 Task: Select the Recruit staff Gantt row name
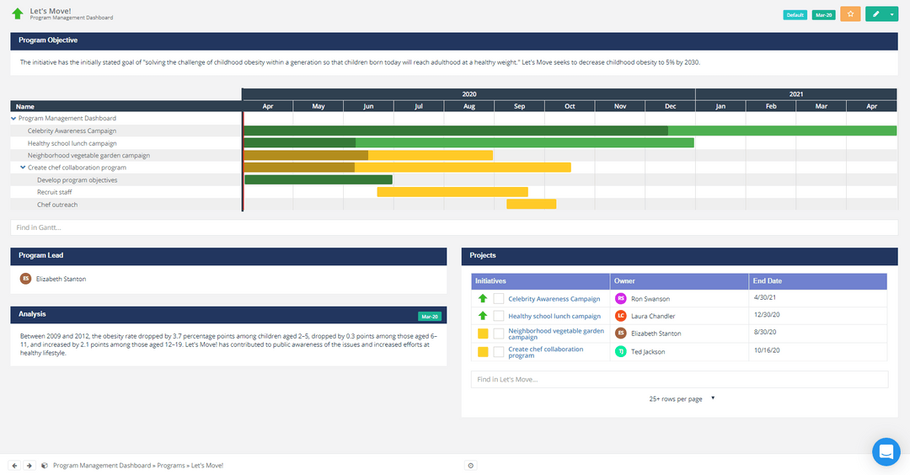(x=55, y=193)
